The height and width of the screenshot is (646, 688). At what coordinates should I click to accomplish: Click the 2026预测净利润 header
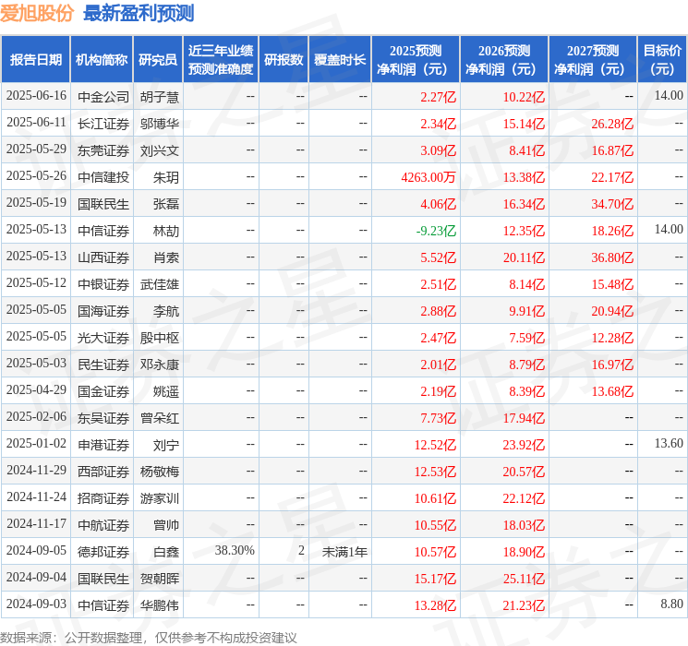[x=504, y=60]
